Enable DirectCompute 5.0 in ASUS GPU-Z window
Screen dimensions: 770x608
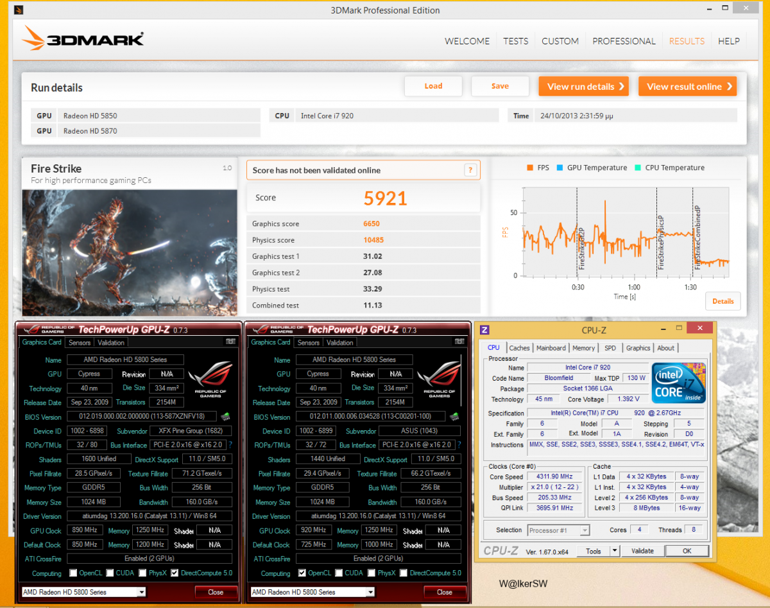(404, 573)
